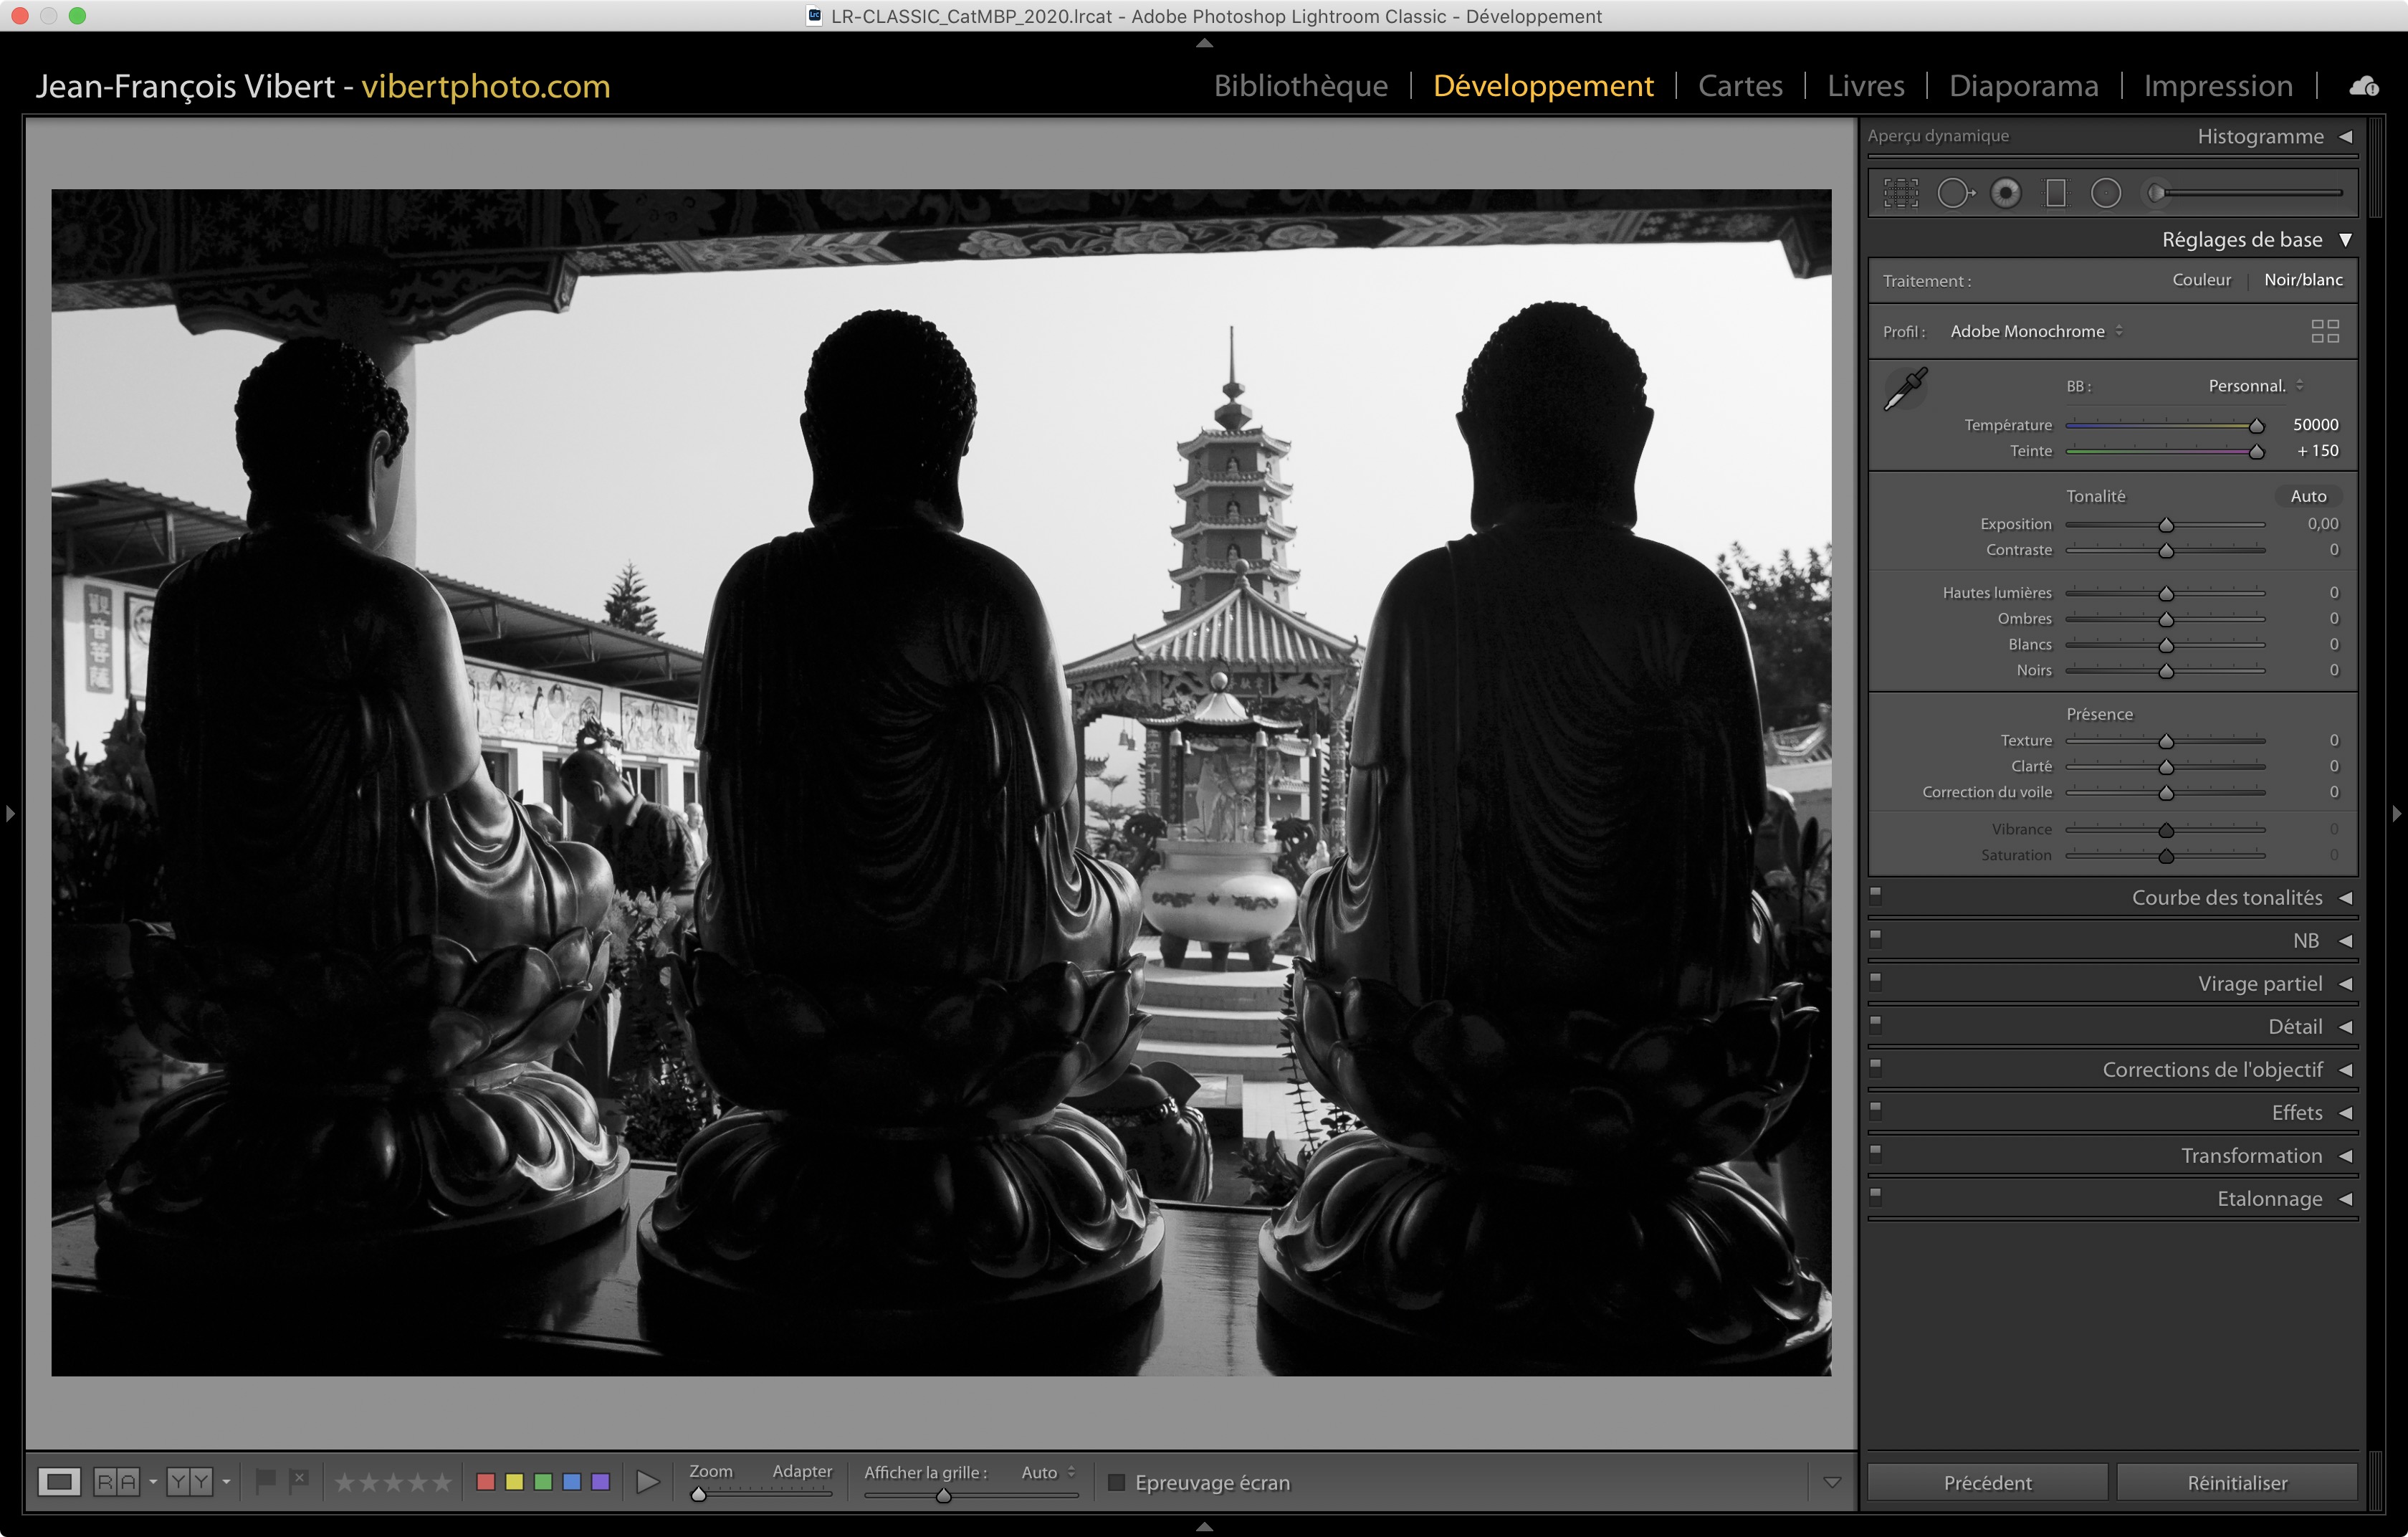Select the Graduated Filter tool
2408x1537 pixels.
tap(2056, 193)
